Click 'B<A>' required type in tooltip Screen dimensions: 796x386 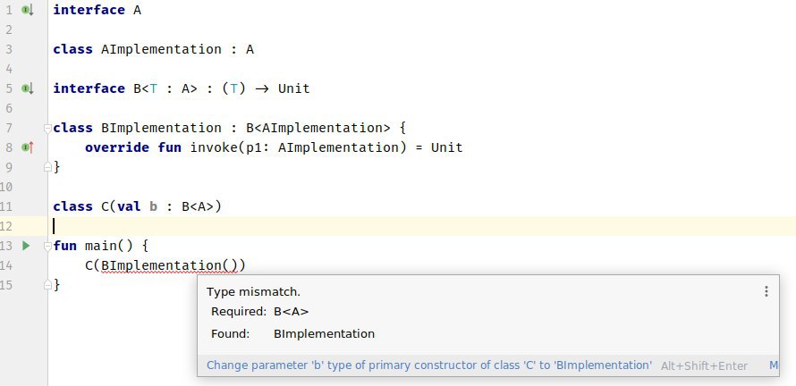click(x=291, y=312)
